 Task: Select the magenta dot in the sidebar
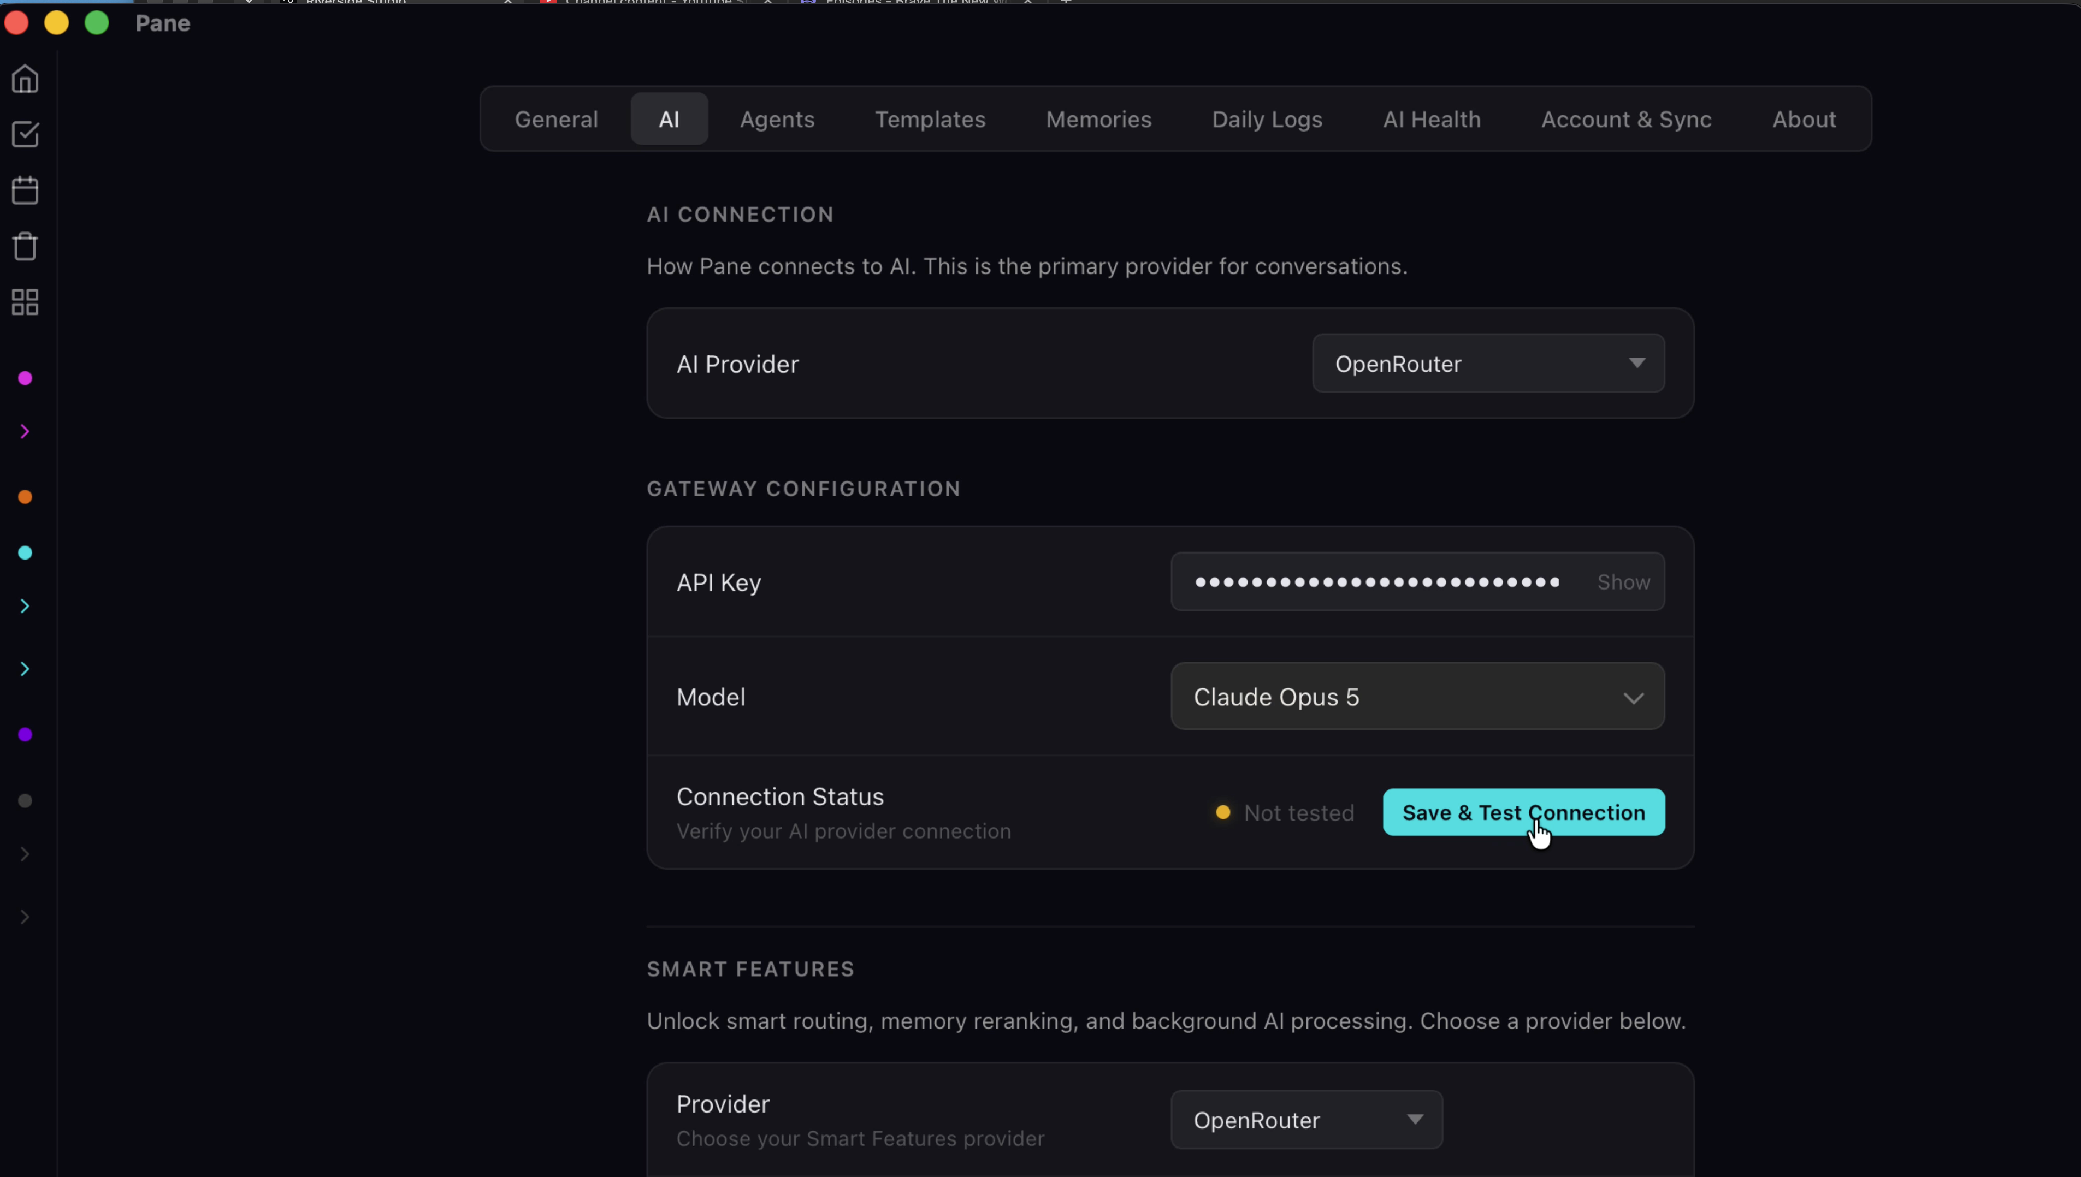pos(25,378)
